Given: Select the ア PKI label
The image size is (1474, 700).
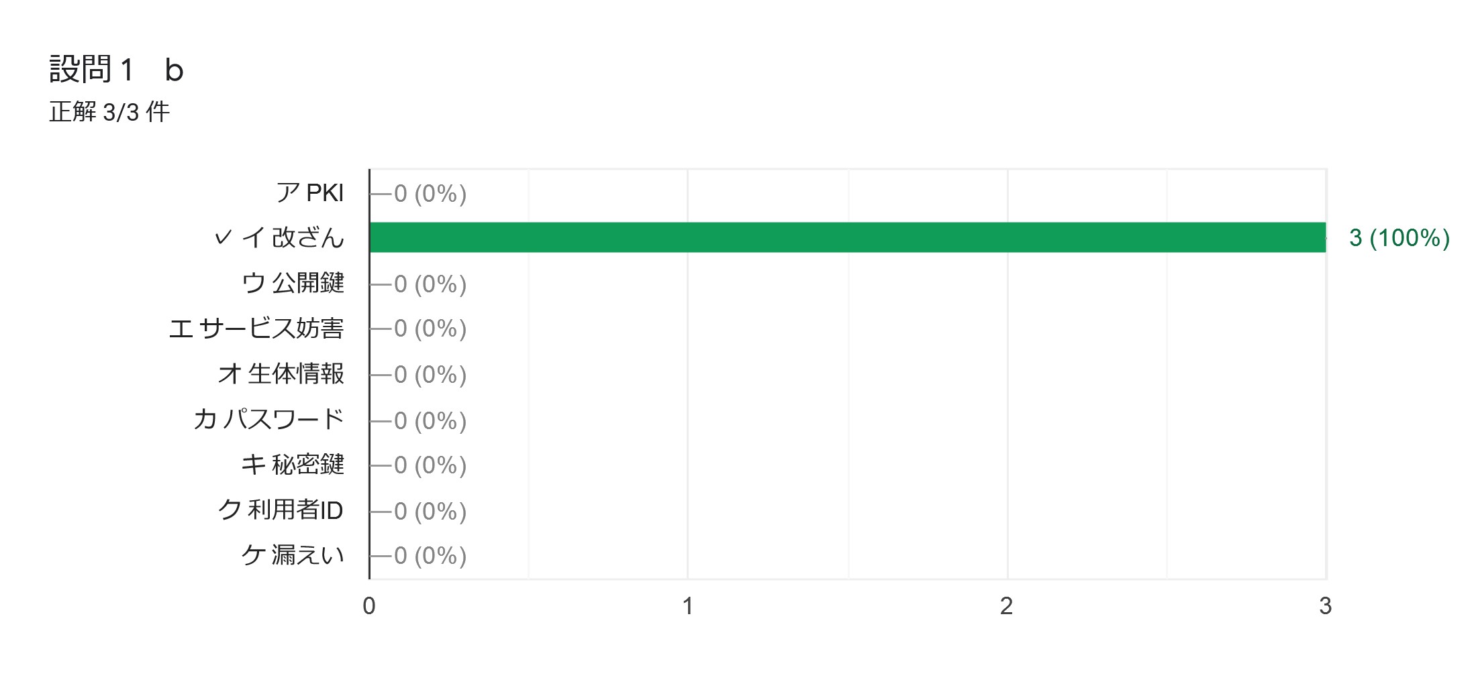Looking at the screenshot, I should (310, 193).
